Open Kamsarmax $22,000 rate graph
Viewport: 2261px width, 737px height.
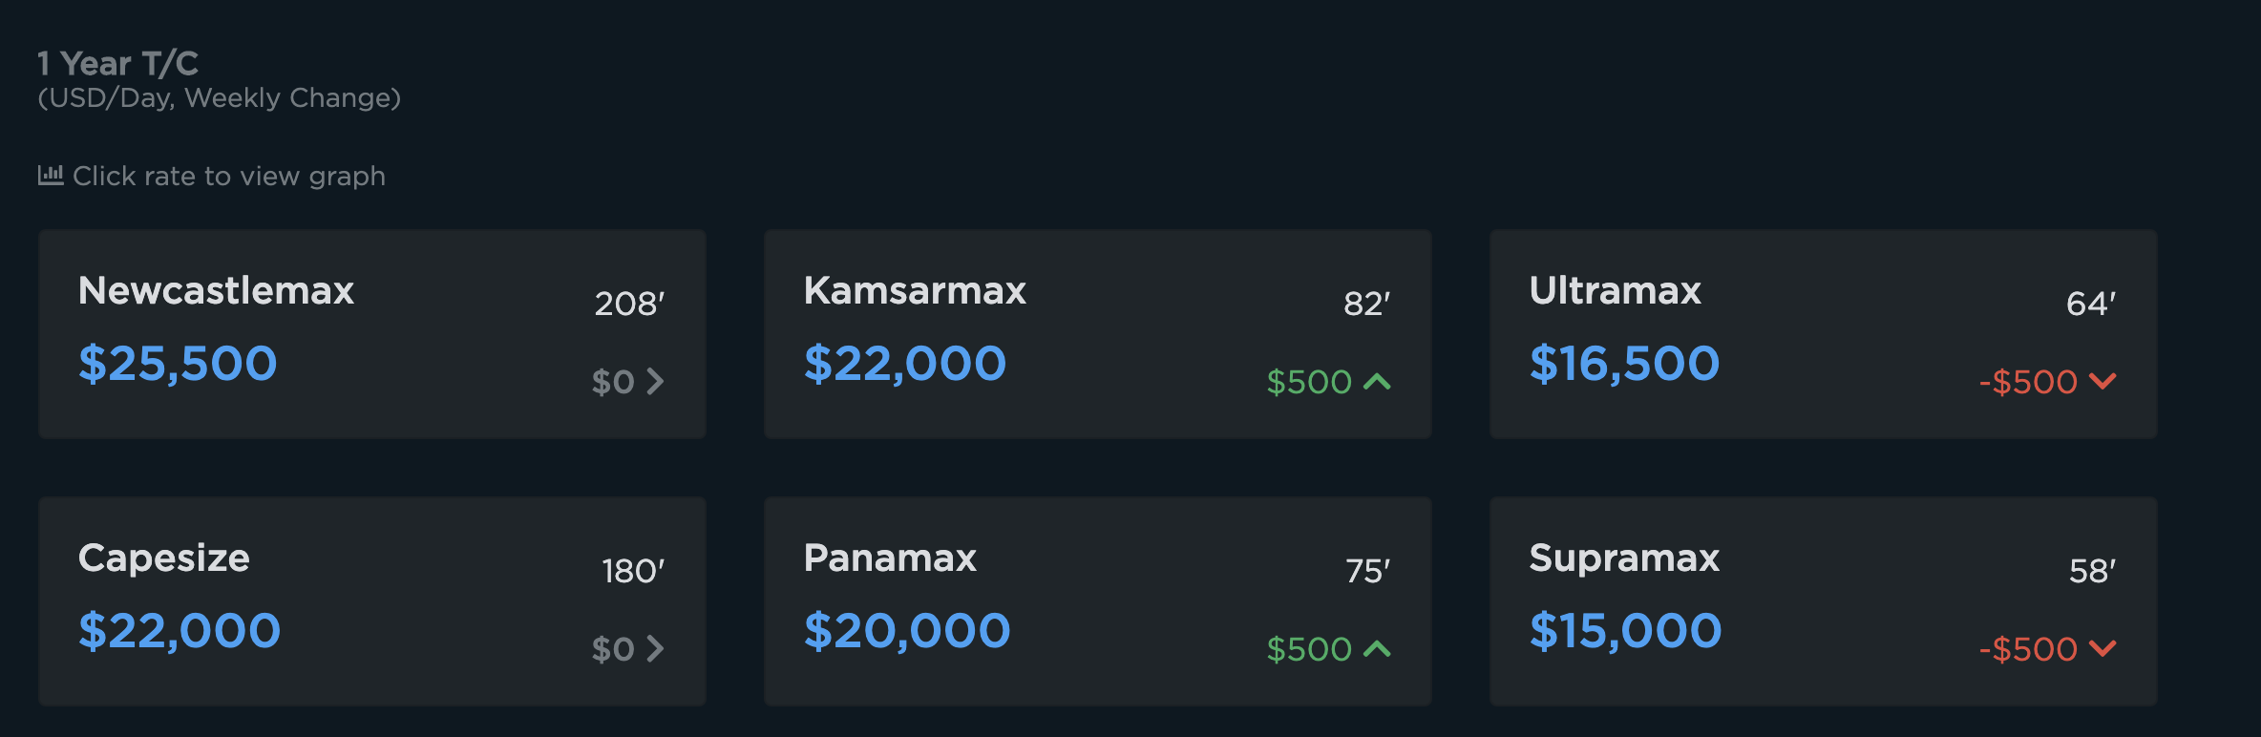905,364
